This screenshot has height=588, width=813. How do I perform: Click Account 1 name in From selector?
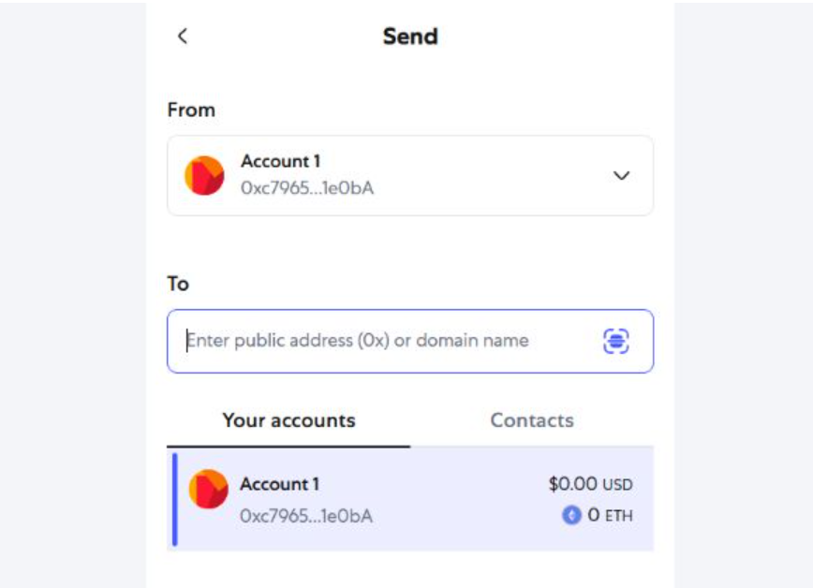[280, 161]
